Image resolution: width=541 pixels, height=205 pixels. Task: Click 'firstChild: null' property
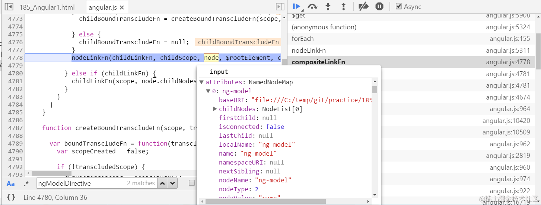tap(248, 118)
